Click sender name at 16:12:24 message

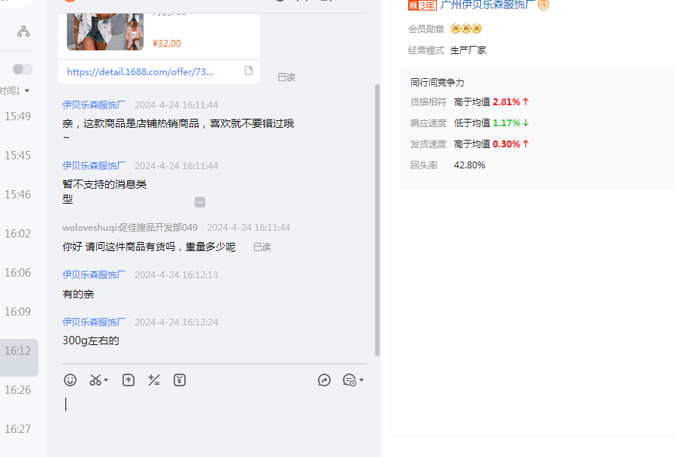coord(94,322)
